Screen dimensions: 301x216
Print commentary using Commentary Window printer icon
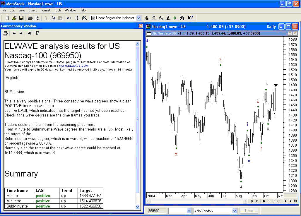5,33
